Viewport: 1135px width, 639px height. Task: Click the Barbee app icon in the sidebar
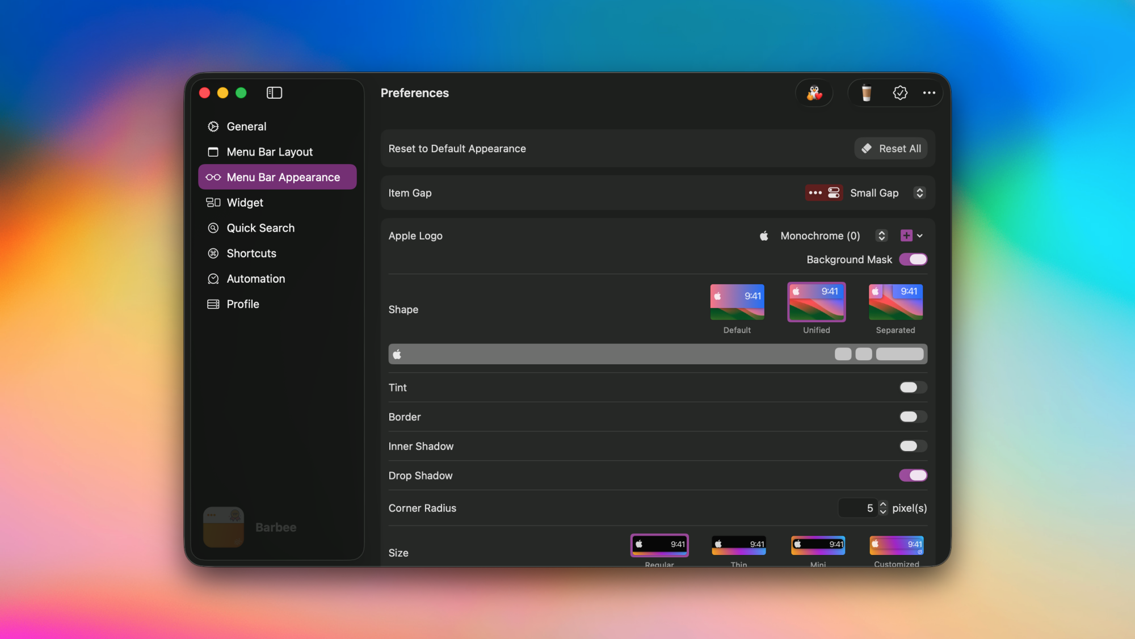(224, 527)
